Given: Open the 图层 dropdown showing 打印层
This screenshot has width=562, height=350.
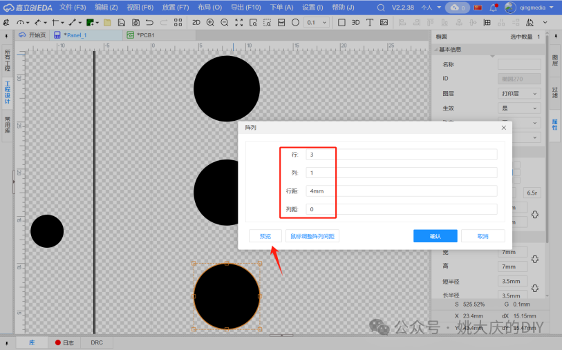Looking at the screenshot, I should pyautogui.click(x=519, y=93).
